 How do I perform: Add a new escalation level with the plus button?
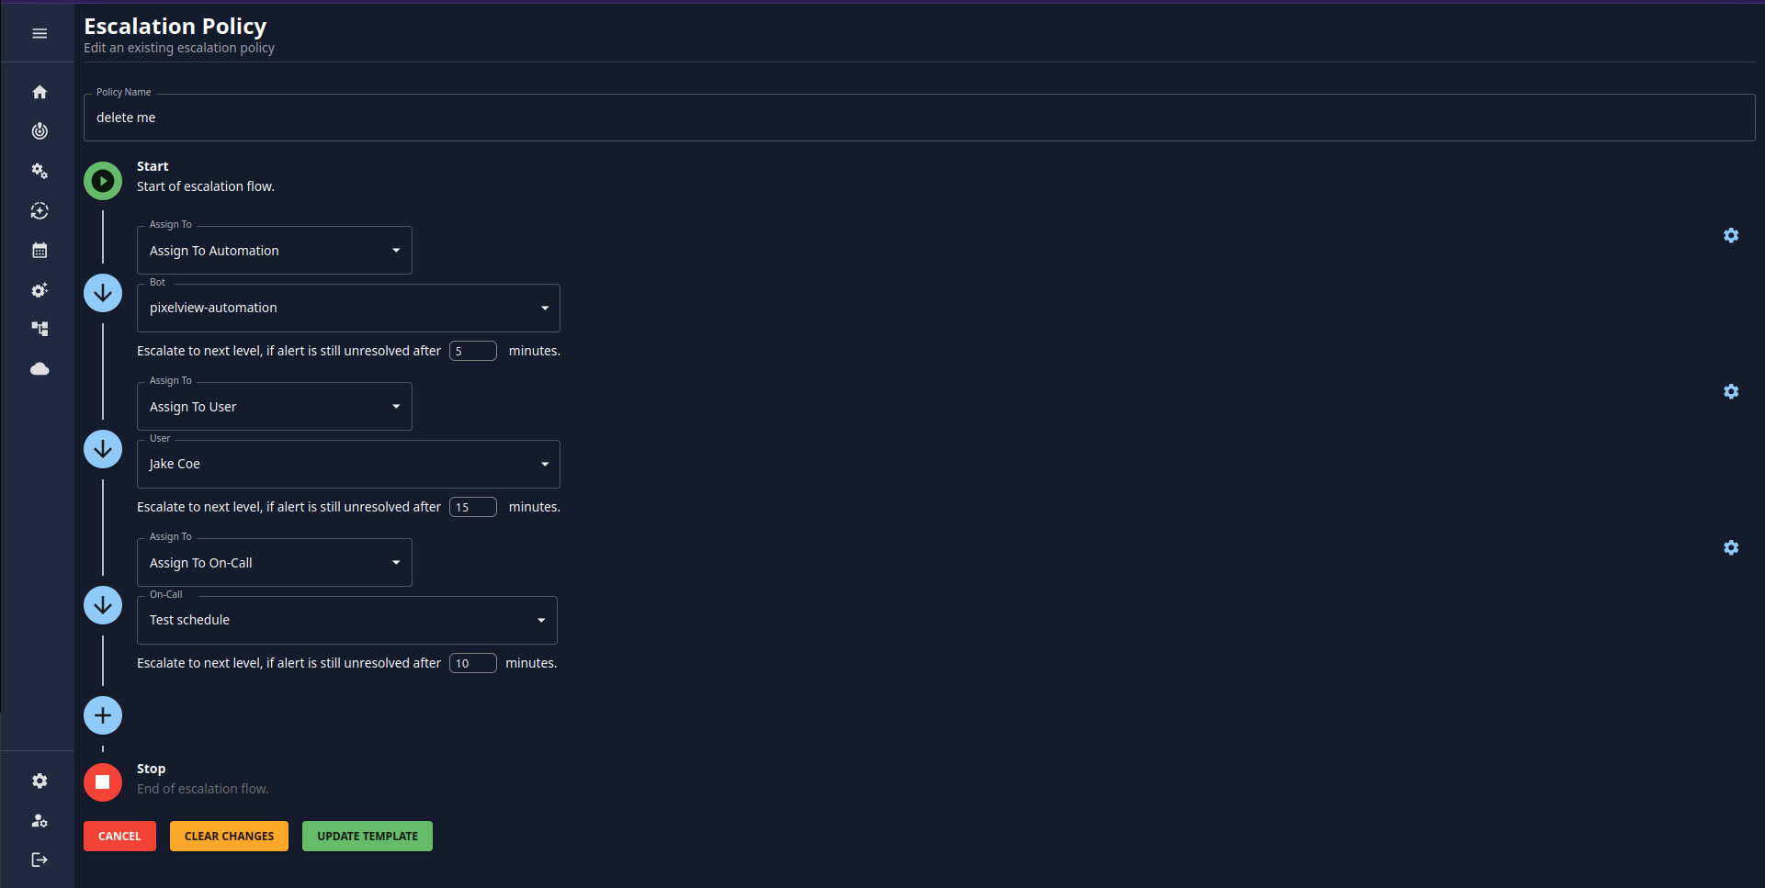[x=102, y=714]
